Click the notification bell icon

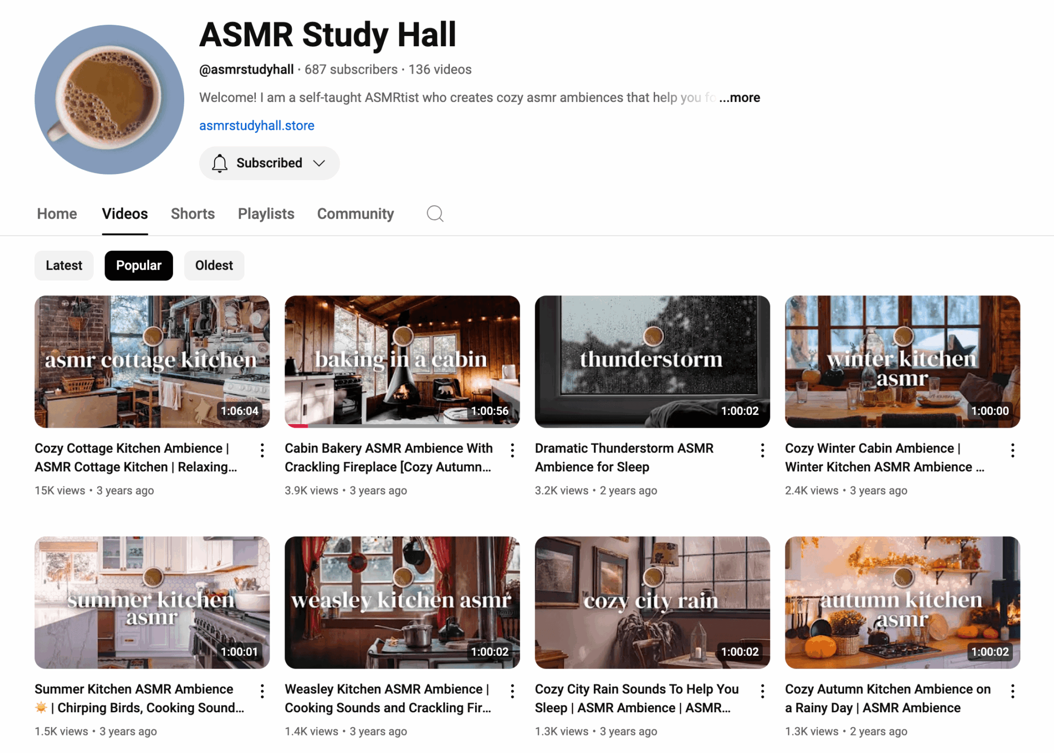tap(220, 163)
